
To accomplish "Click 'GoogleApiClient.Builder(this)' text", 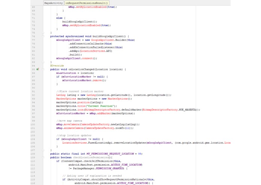I will click(113, 40).
